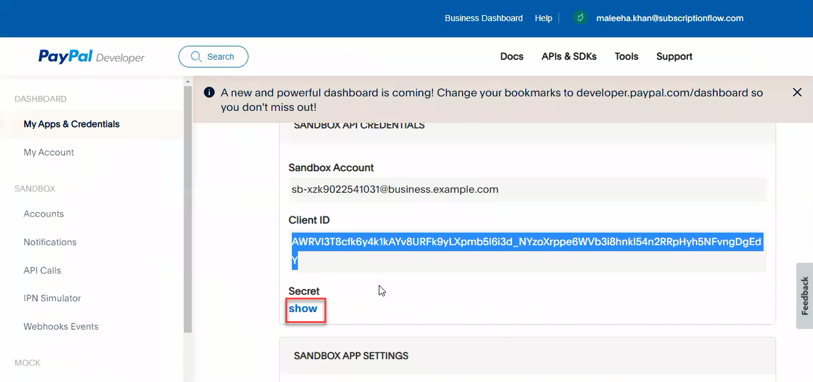
Task: Click the Help link in top bar
Action: (x=543, y=18)
